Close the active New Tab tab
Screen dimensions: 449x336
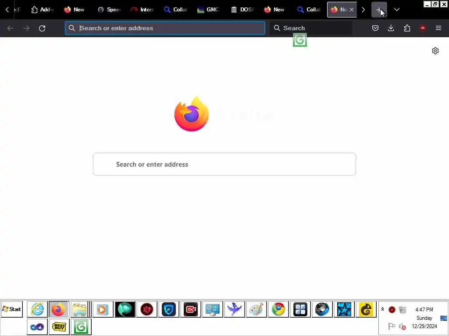tap(352, 10)
